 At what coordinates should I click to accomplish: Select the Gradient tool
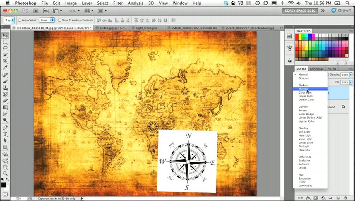5,107
